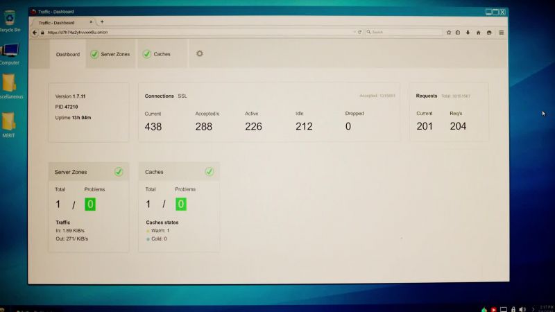Open the Server Zones card title
This screenshot has height=312, width=555.
pyautogui.click(x=71, y=172)
